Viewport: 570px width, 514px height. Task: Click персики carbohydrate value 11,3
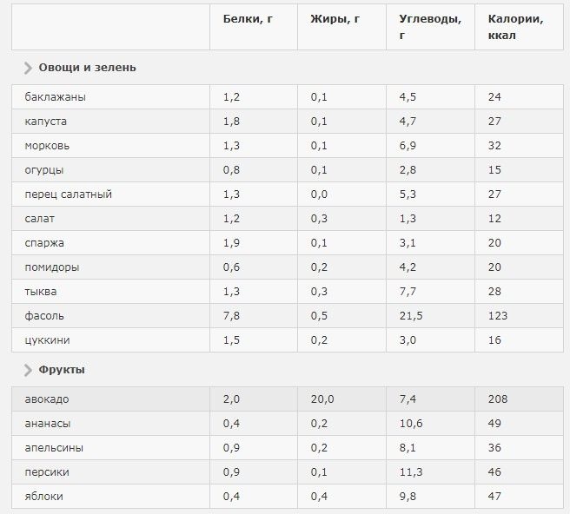tap(411, 472)
